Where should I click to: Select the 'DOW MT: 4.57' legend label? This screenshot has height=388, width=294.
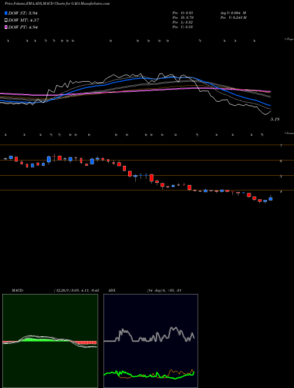(x=24, y=21)
